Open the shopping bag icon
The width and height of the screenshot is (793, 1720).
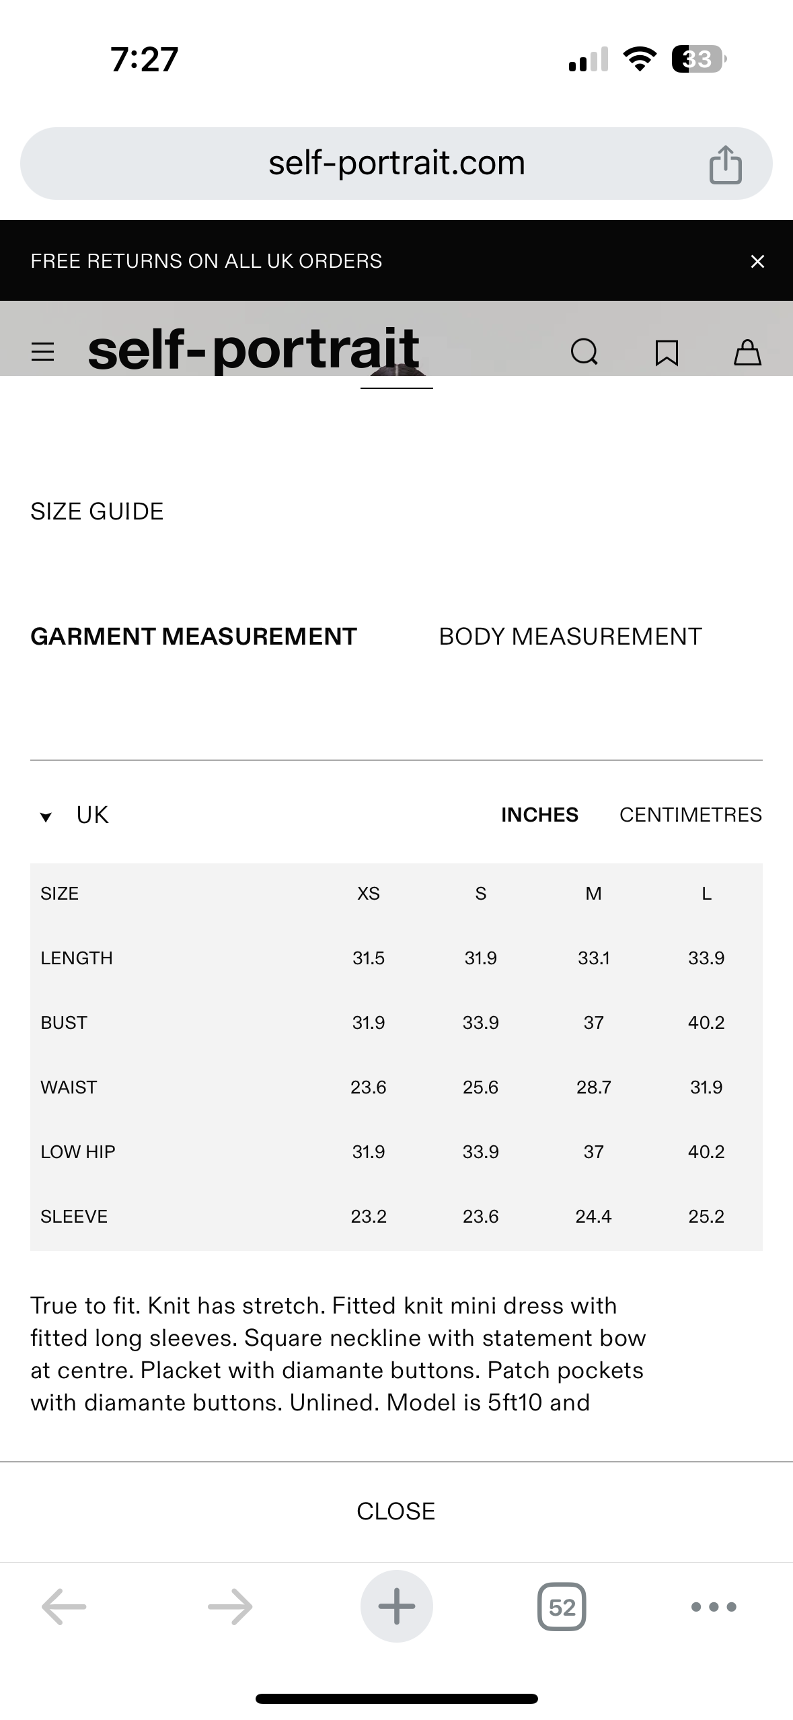click(x=747, y=352)
